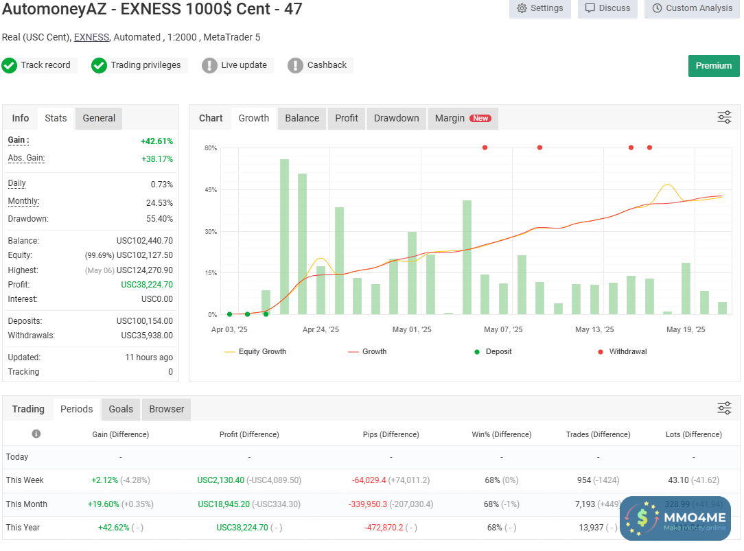Screen dimensions: 744x551
Task: Open Custom Analysis clock button
Action: click(692, 8)
